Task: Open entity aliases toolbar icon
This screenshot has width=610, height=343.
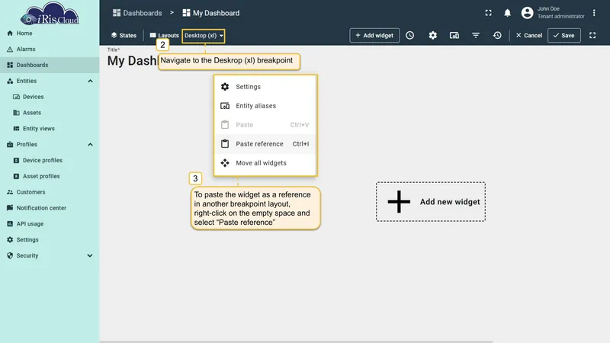Action: coord(454,35)
